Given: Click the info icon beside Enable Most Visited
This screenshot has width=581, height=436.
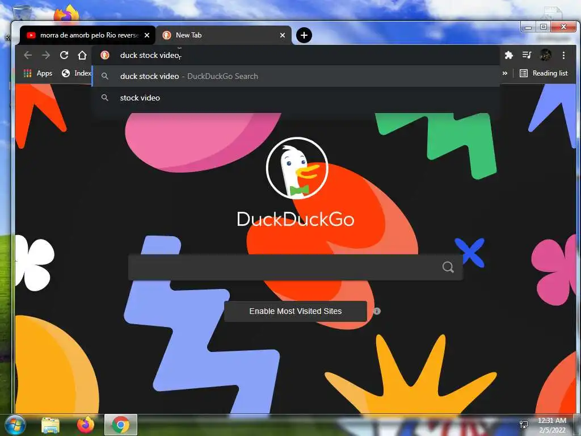Looking at the screenshot, I should (x=377, y=311).
